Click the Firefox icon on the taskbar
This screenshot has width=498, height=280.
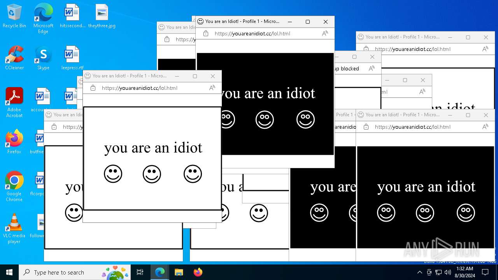198,272
